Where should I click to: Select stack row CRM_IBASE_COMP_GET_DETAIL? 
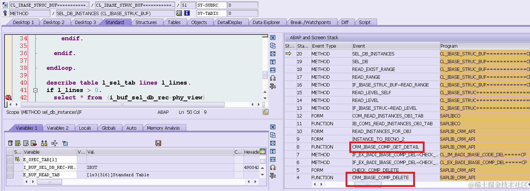[x=386, y=147]
